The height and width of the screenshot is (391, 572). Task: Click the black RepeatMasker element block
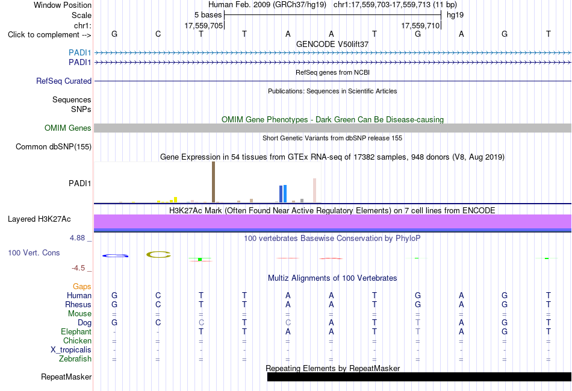click(419, 377)
